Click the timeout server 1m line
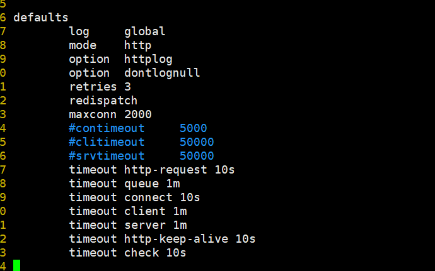This screenshot has width=435, height=271. click(128, 225)
